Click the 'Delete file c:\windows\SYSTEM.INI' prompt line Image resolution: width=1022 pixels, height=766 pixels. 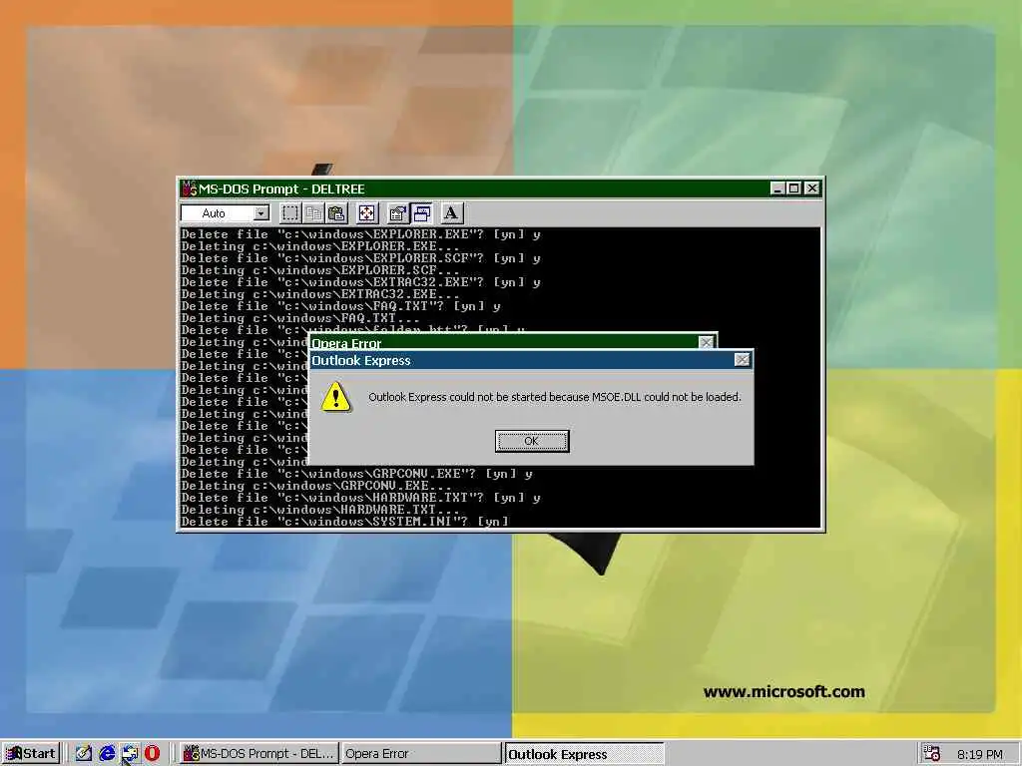344,522
